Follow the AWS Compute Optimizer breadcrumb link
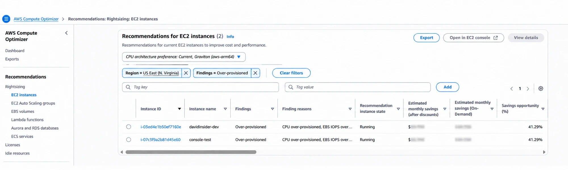 click(36, 19)
